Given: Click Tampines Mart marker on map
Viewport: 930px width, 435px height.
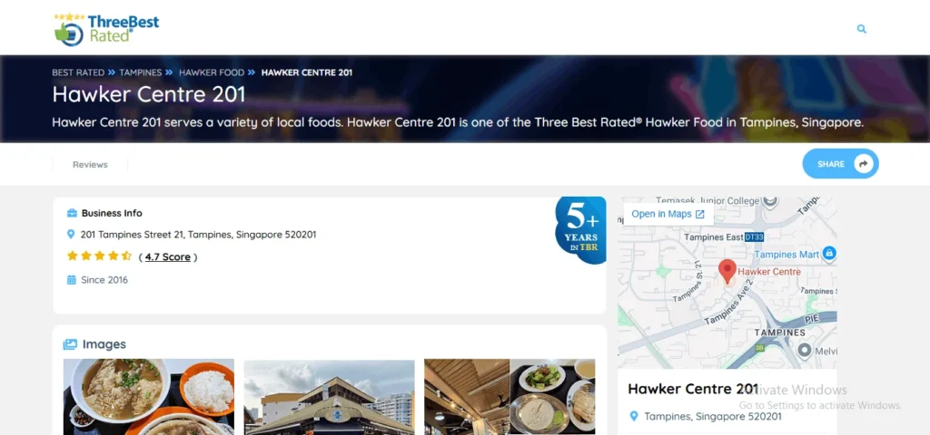Looking at the screenshot, I should click(829, 254).
